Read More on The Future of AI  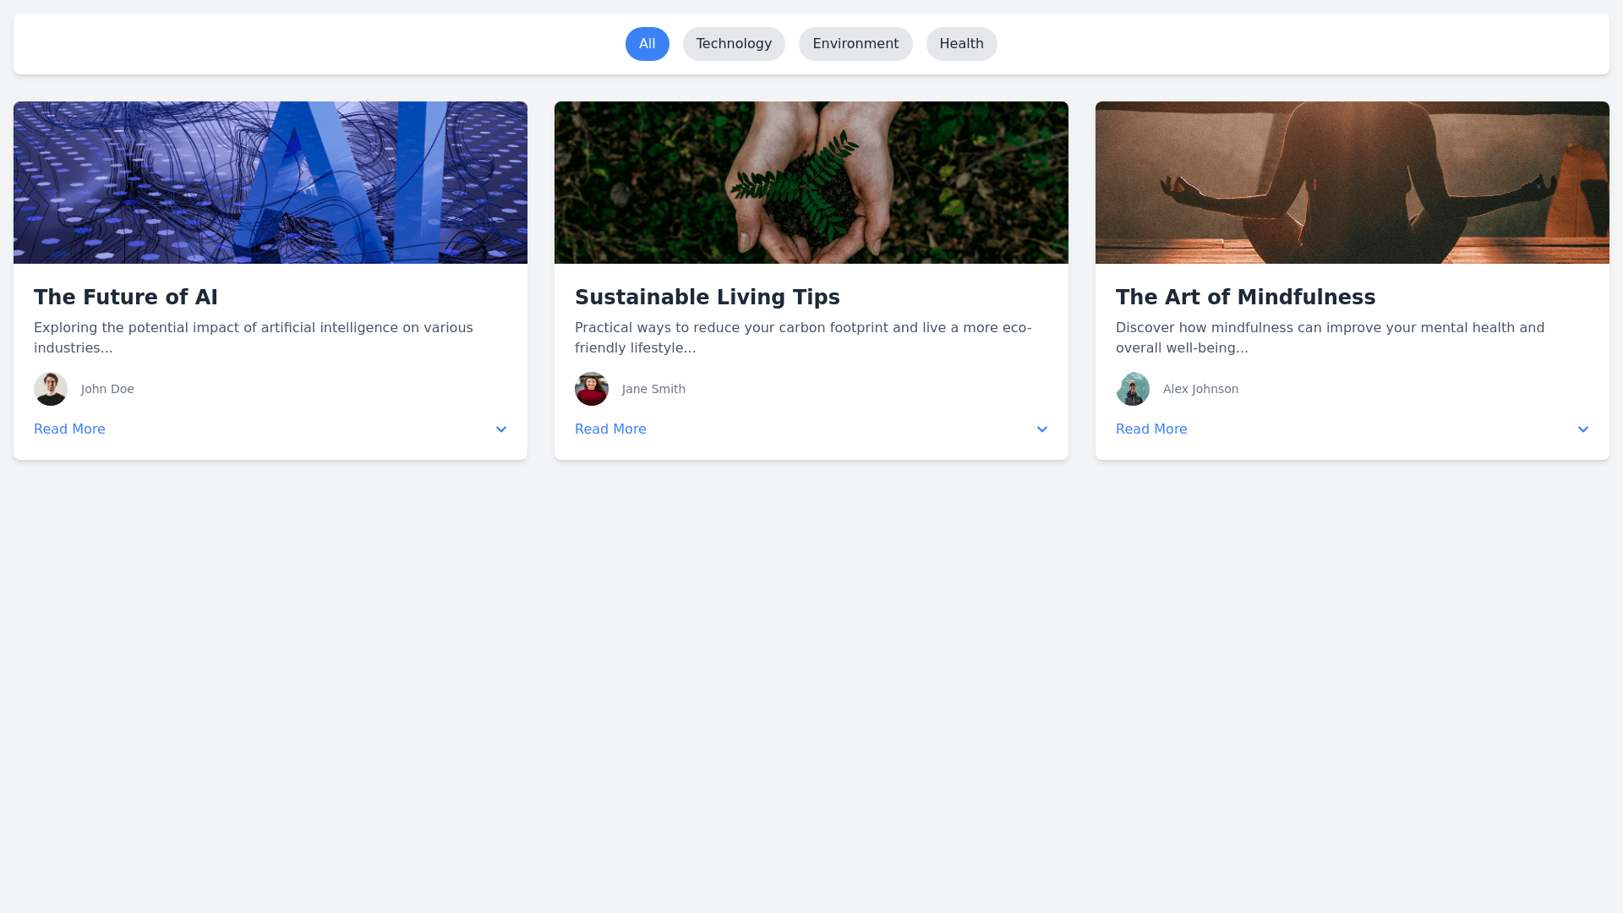tap(69, 429)
